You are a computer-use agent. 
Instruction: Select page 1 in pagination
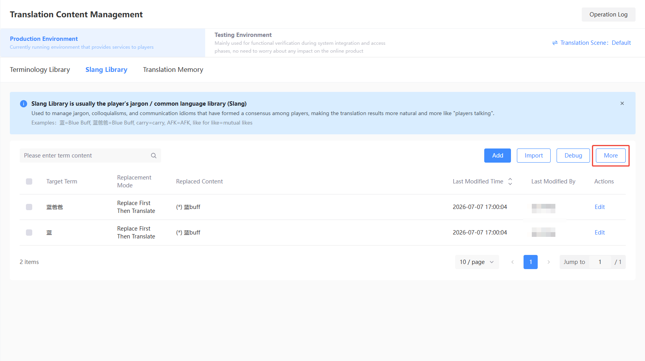click(531, 262)
